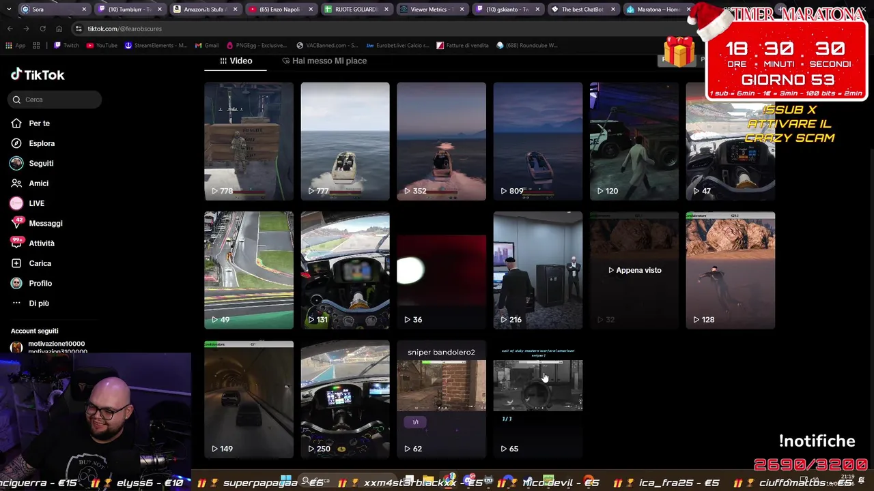Open racetrack video with 49 views
874x491 pixels.
[249, 270]
